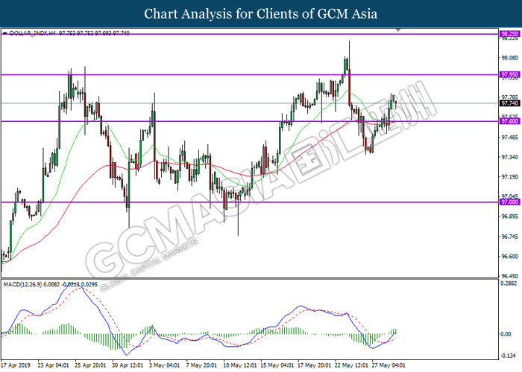Click the 97.340 price axis value

(509, 157)
